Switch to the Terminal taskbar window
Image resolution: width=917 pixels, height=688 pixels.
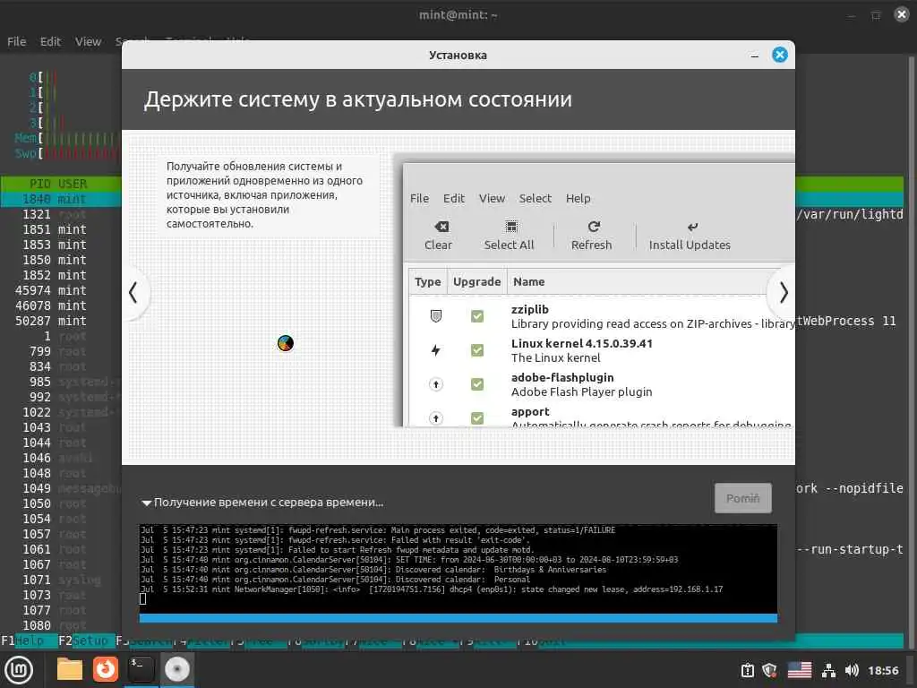point(141,669)
